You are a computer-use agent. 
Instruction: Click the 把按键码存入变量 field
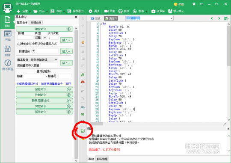pos(49,65)
